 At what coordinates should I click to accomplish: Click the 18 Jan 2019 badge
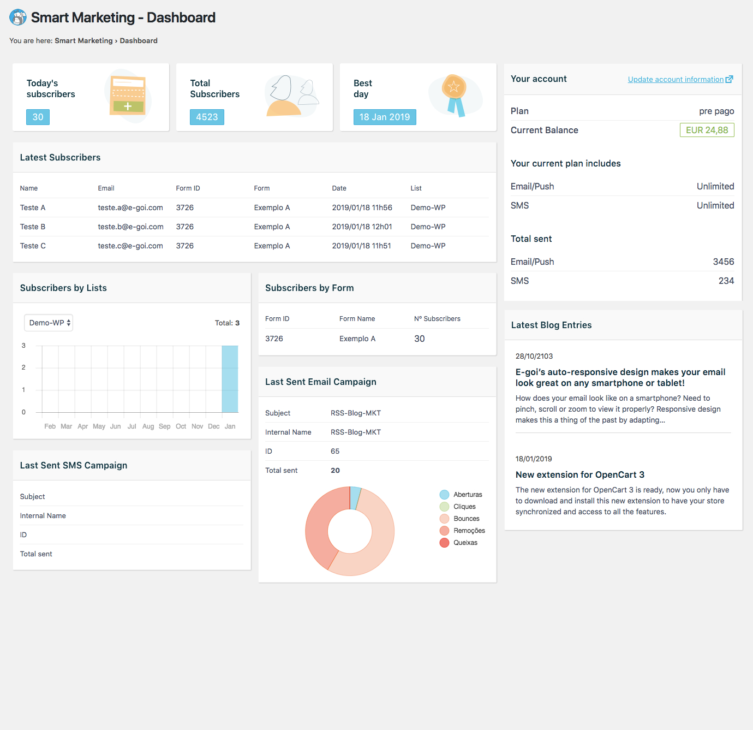pyautogui.click(x=385, y=117)
